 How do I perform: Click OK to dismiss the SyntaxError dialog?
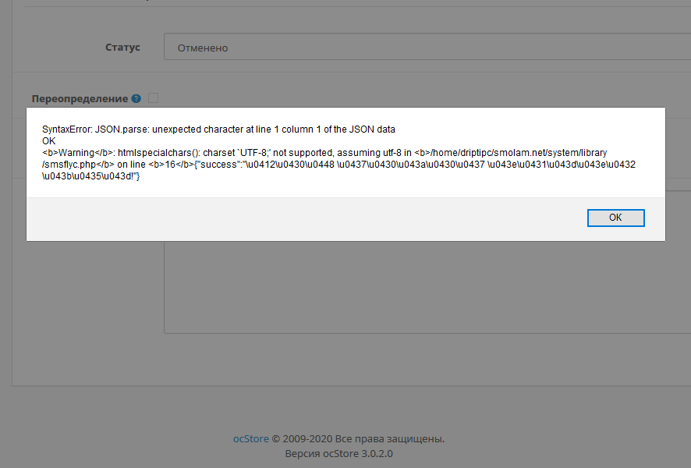[x=615, y=218]
